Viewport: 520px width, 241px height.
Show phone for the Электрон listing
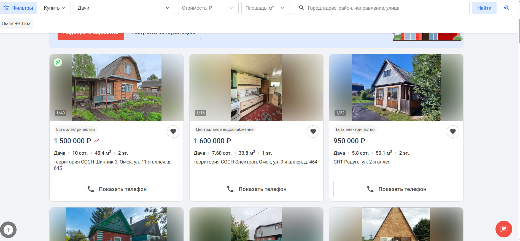click(x=256, y=189)
